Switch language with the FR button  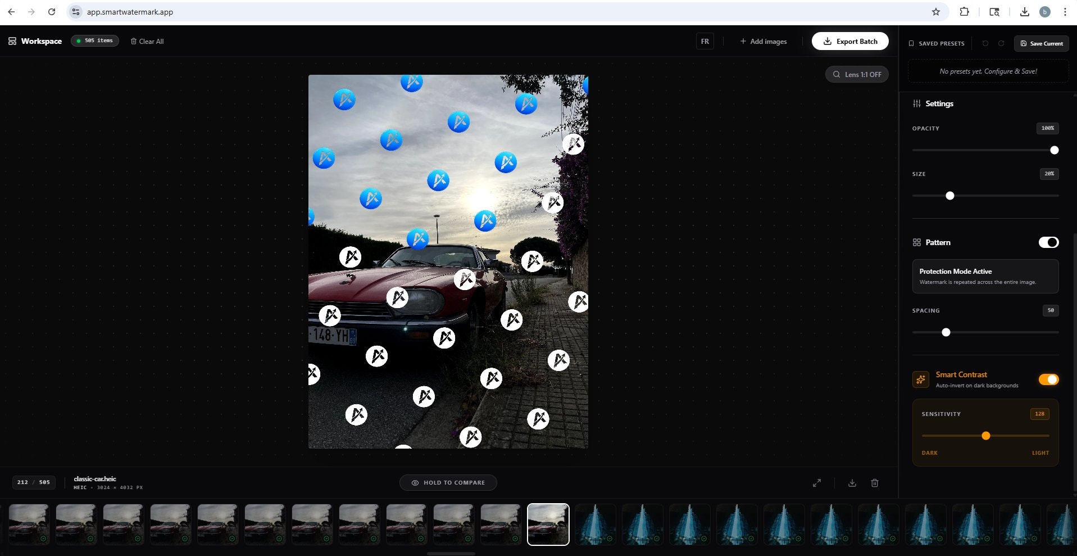click(705, 41)
